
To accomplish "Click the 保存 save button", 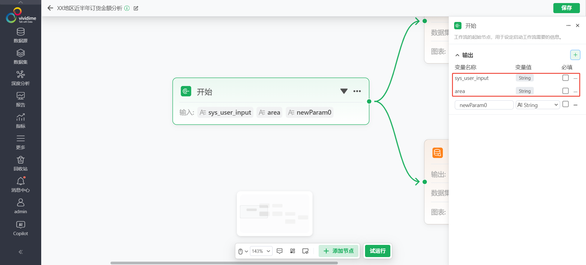I will point(566,8).
